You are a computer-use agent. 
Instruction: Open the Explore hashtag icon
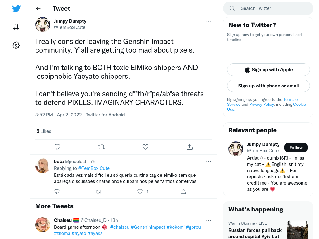tap(16, 27)
